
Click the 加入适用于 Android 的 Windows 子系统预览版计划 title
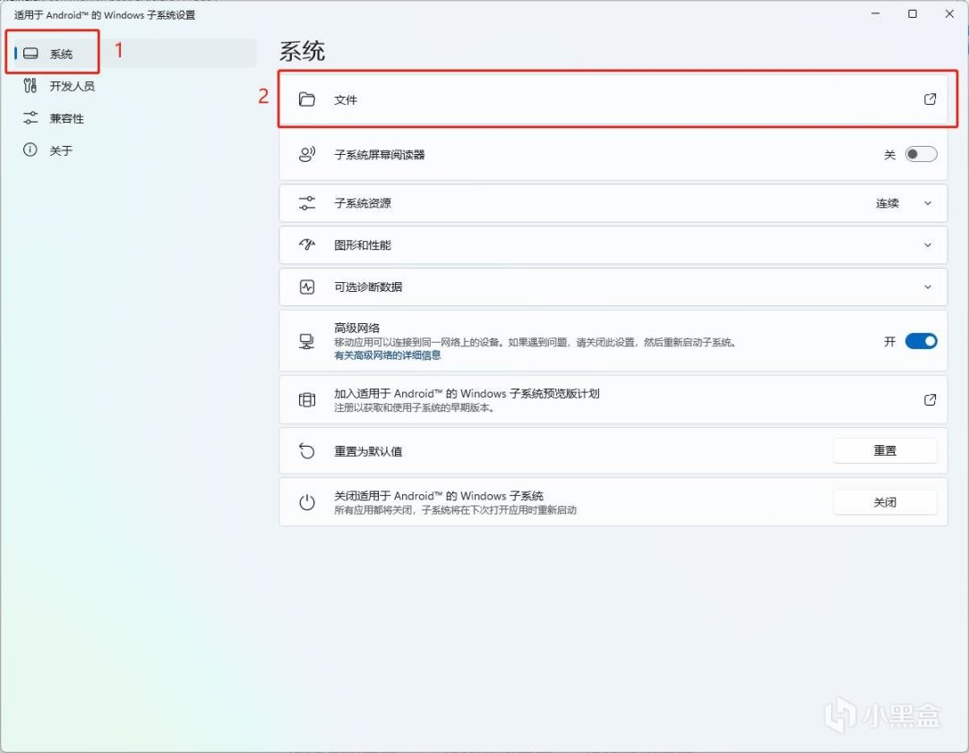pyautogui.click(x=467, y=393)
